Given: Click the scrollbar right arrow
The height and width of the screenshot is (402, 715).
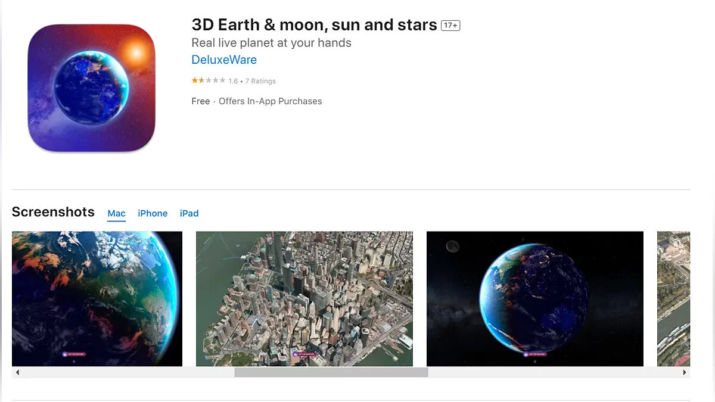Looking at the screenshot, I should tap(685, 372).
